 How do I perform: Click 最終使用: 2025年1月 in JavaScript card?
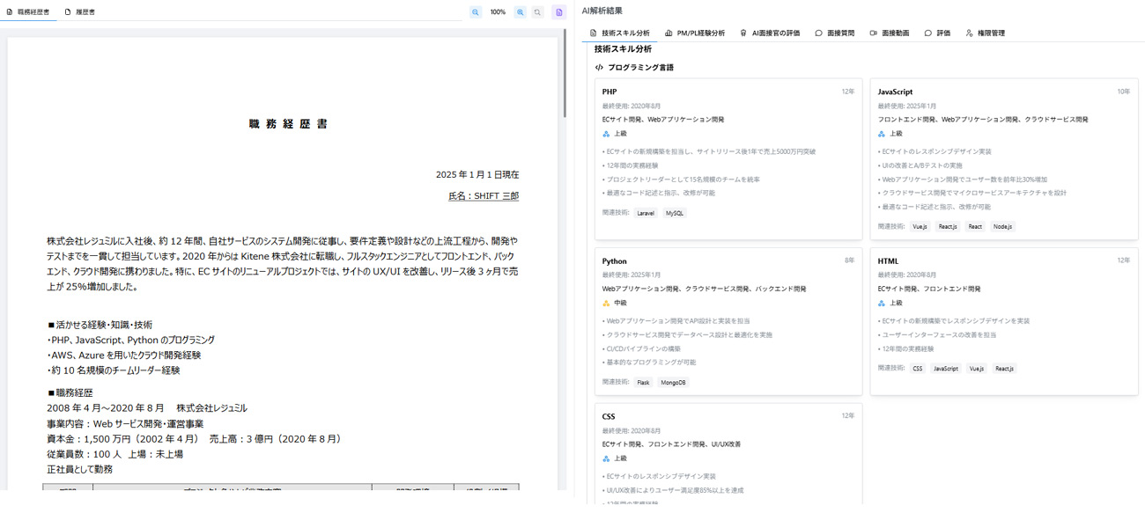[907, 106]
